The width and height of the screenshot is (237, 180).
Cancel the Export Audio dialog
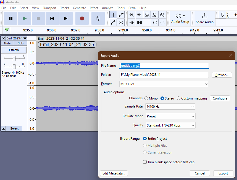coord(200,173)
